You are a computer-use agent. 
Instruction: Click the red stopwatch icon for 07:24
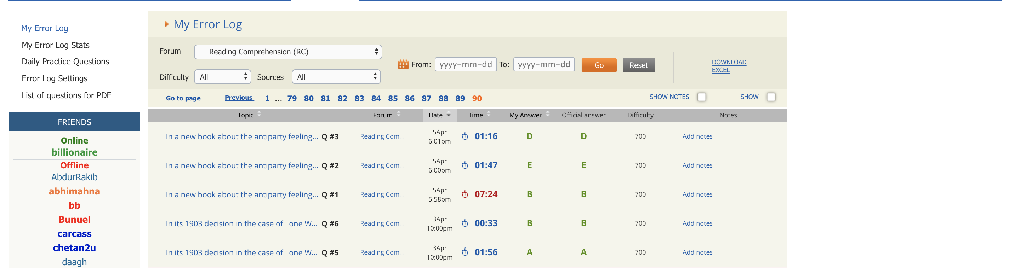(x=465, y=194)
